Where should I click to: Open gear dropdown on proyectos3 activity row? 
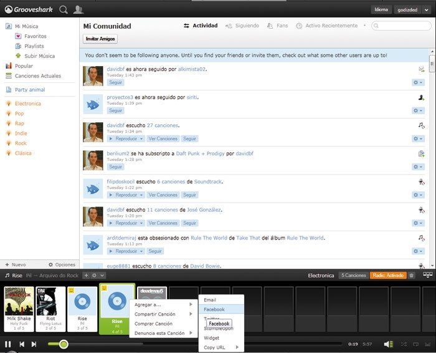coord(418,110)
